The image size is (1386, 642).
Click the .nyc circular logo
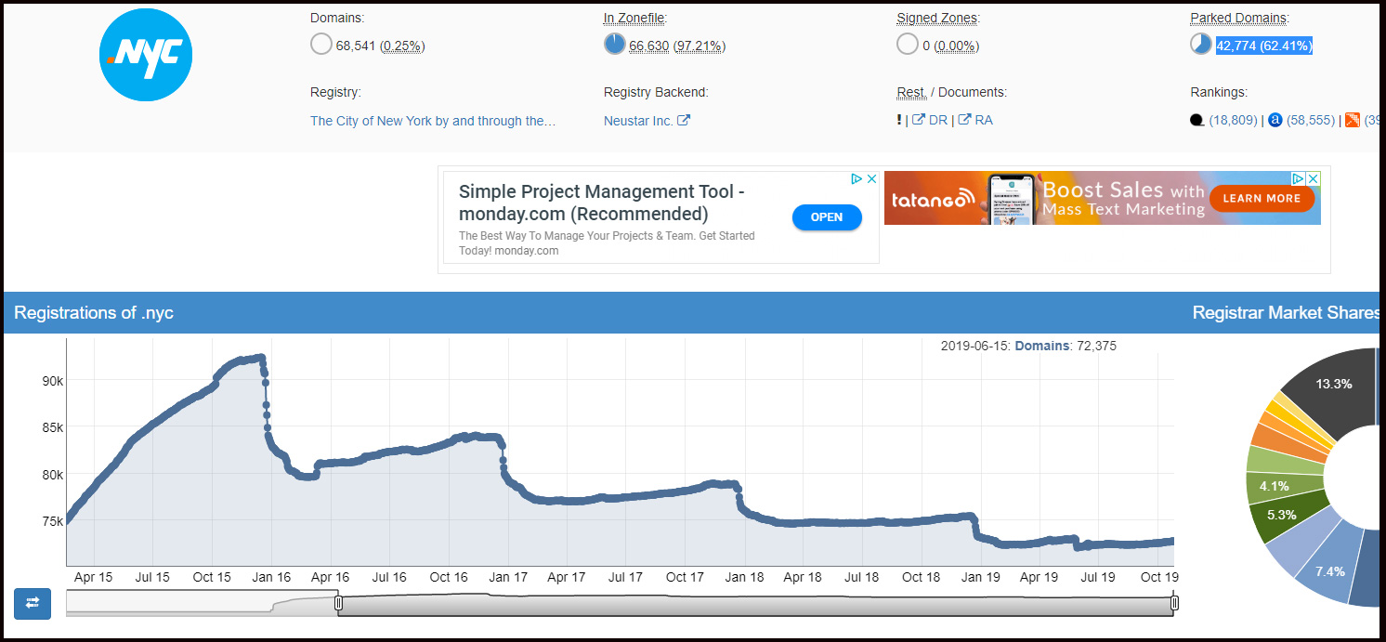(146, 55)
